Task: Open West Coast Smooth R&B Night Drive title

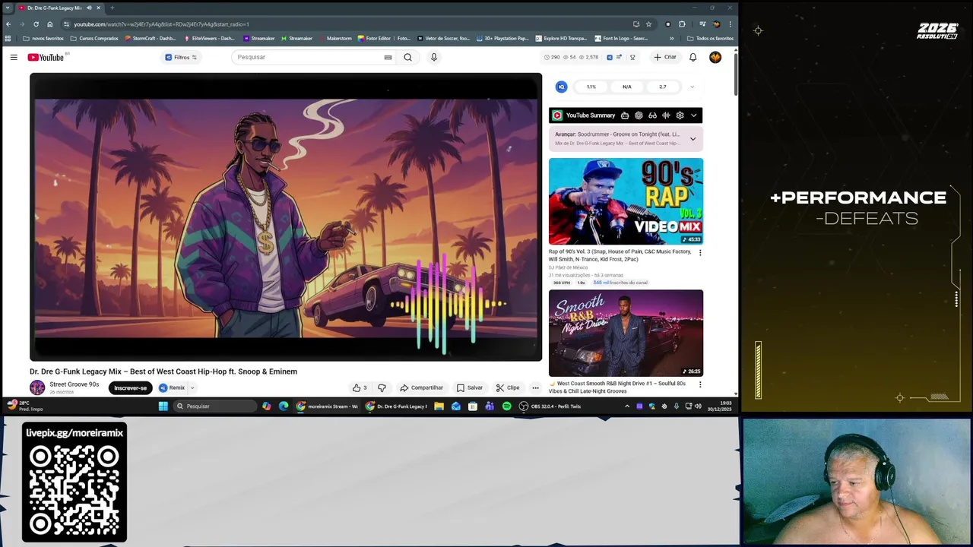Action: tap(617, 387)
